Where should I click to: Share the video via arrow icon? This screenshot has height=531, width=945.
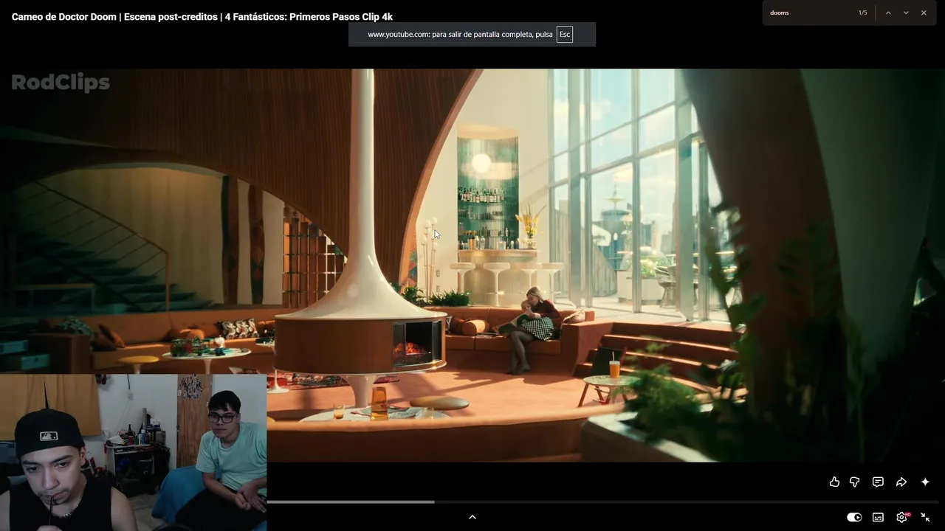pyautogui.click(x=901, y=482)
